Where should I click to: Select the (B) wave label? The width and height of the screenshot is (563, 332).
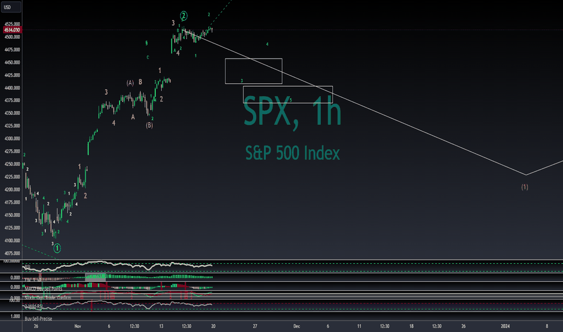coord(149,126)
